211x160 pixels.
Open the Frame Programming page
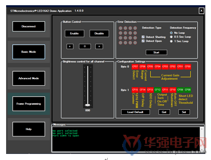coord(29,104)
